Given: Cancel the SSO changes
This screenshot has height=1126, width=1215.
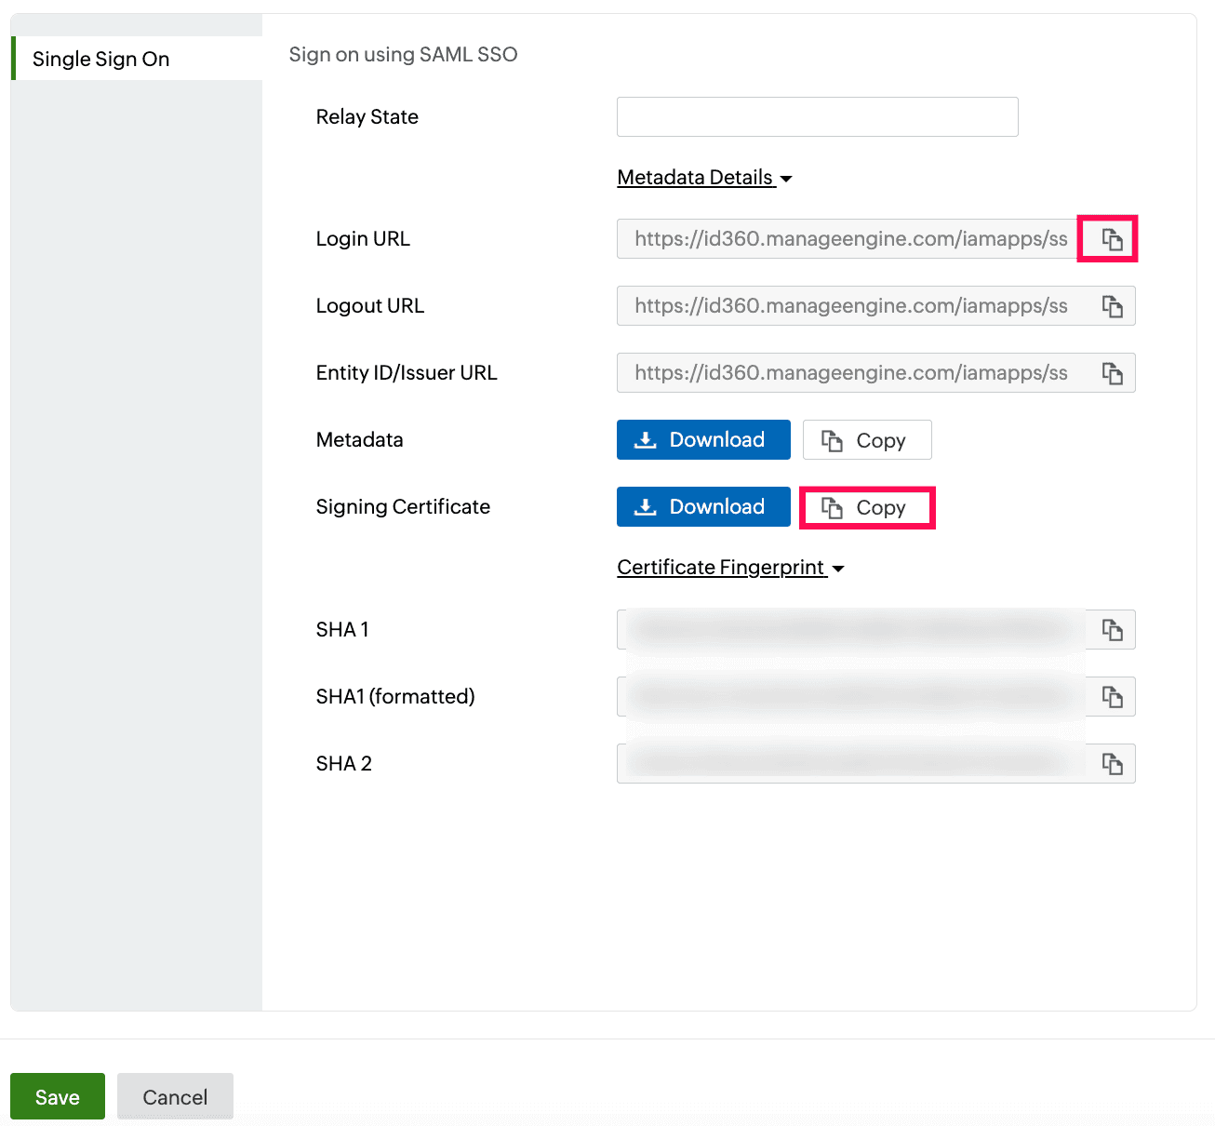Looking at the screenshot, I should (175, 1096).
